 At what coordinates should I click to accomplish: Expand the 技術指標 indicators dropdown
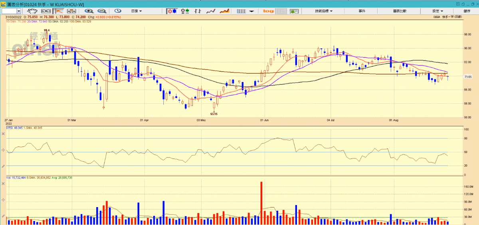point(324,11)
